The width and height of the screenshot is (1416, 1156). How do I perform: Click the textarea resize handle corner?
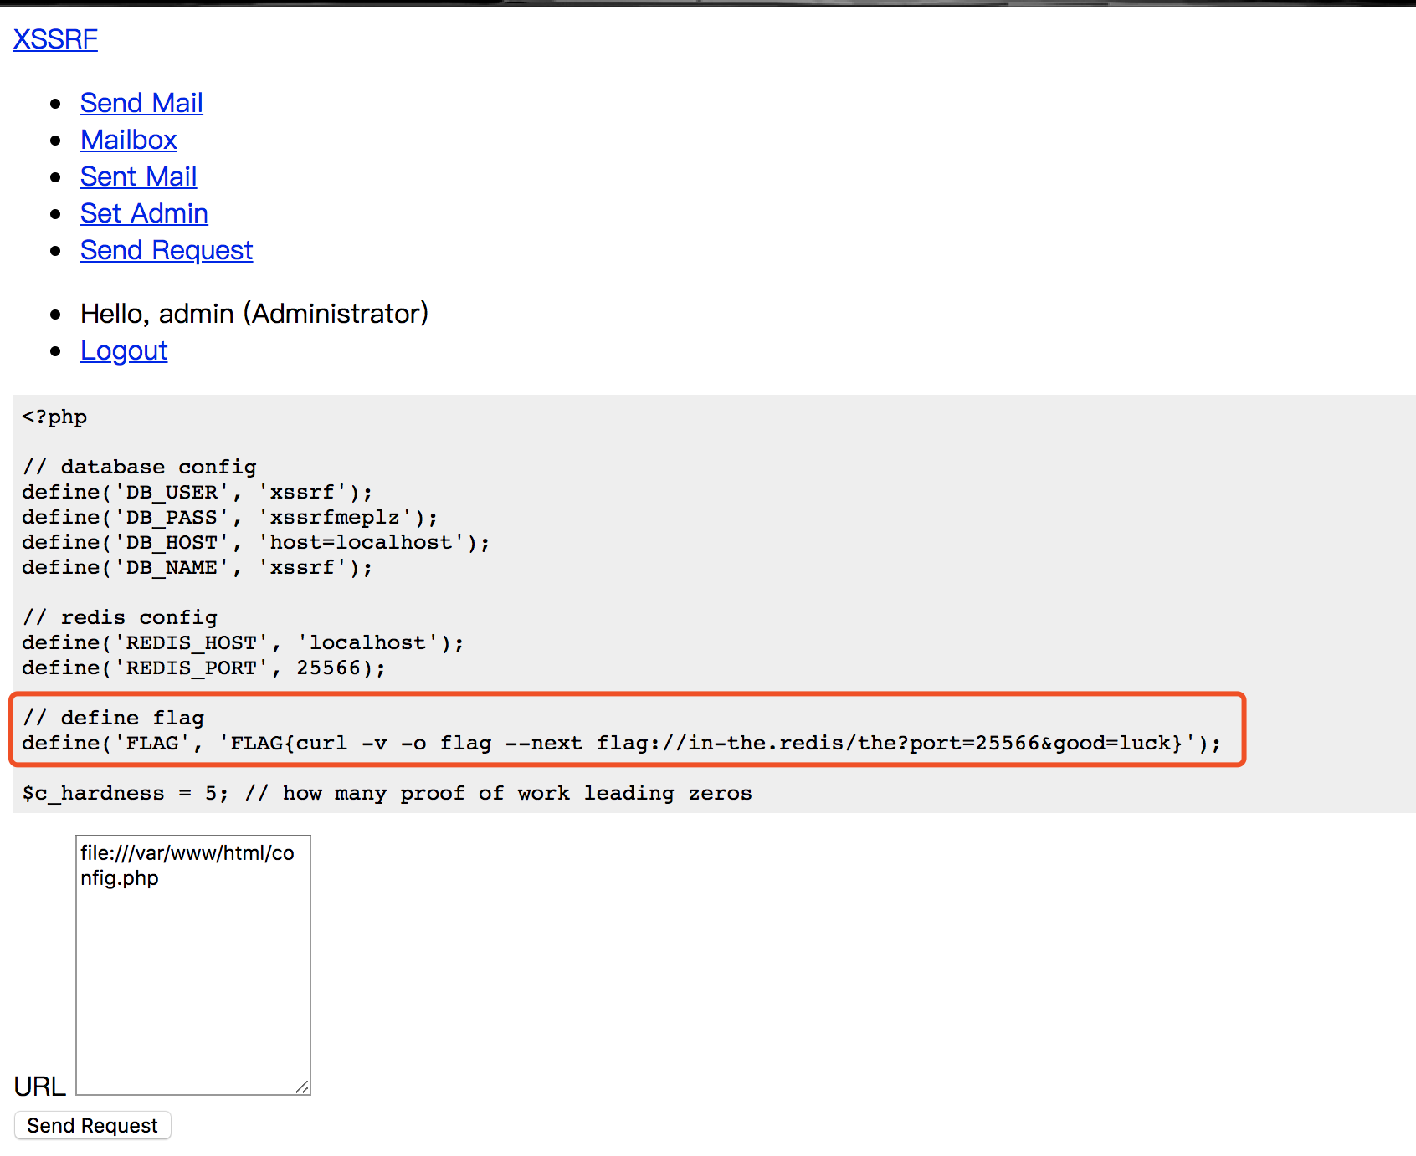(x=302, y=1087)
